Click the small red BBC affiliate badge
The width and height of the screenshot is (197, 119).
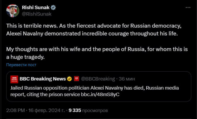(x=76, y=79)
